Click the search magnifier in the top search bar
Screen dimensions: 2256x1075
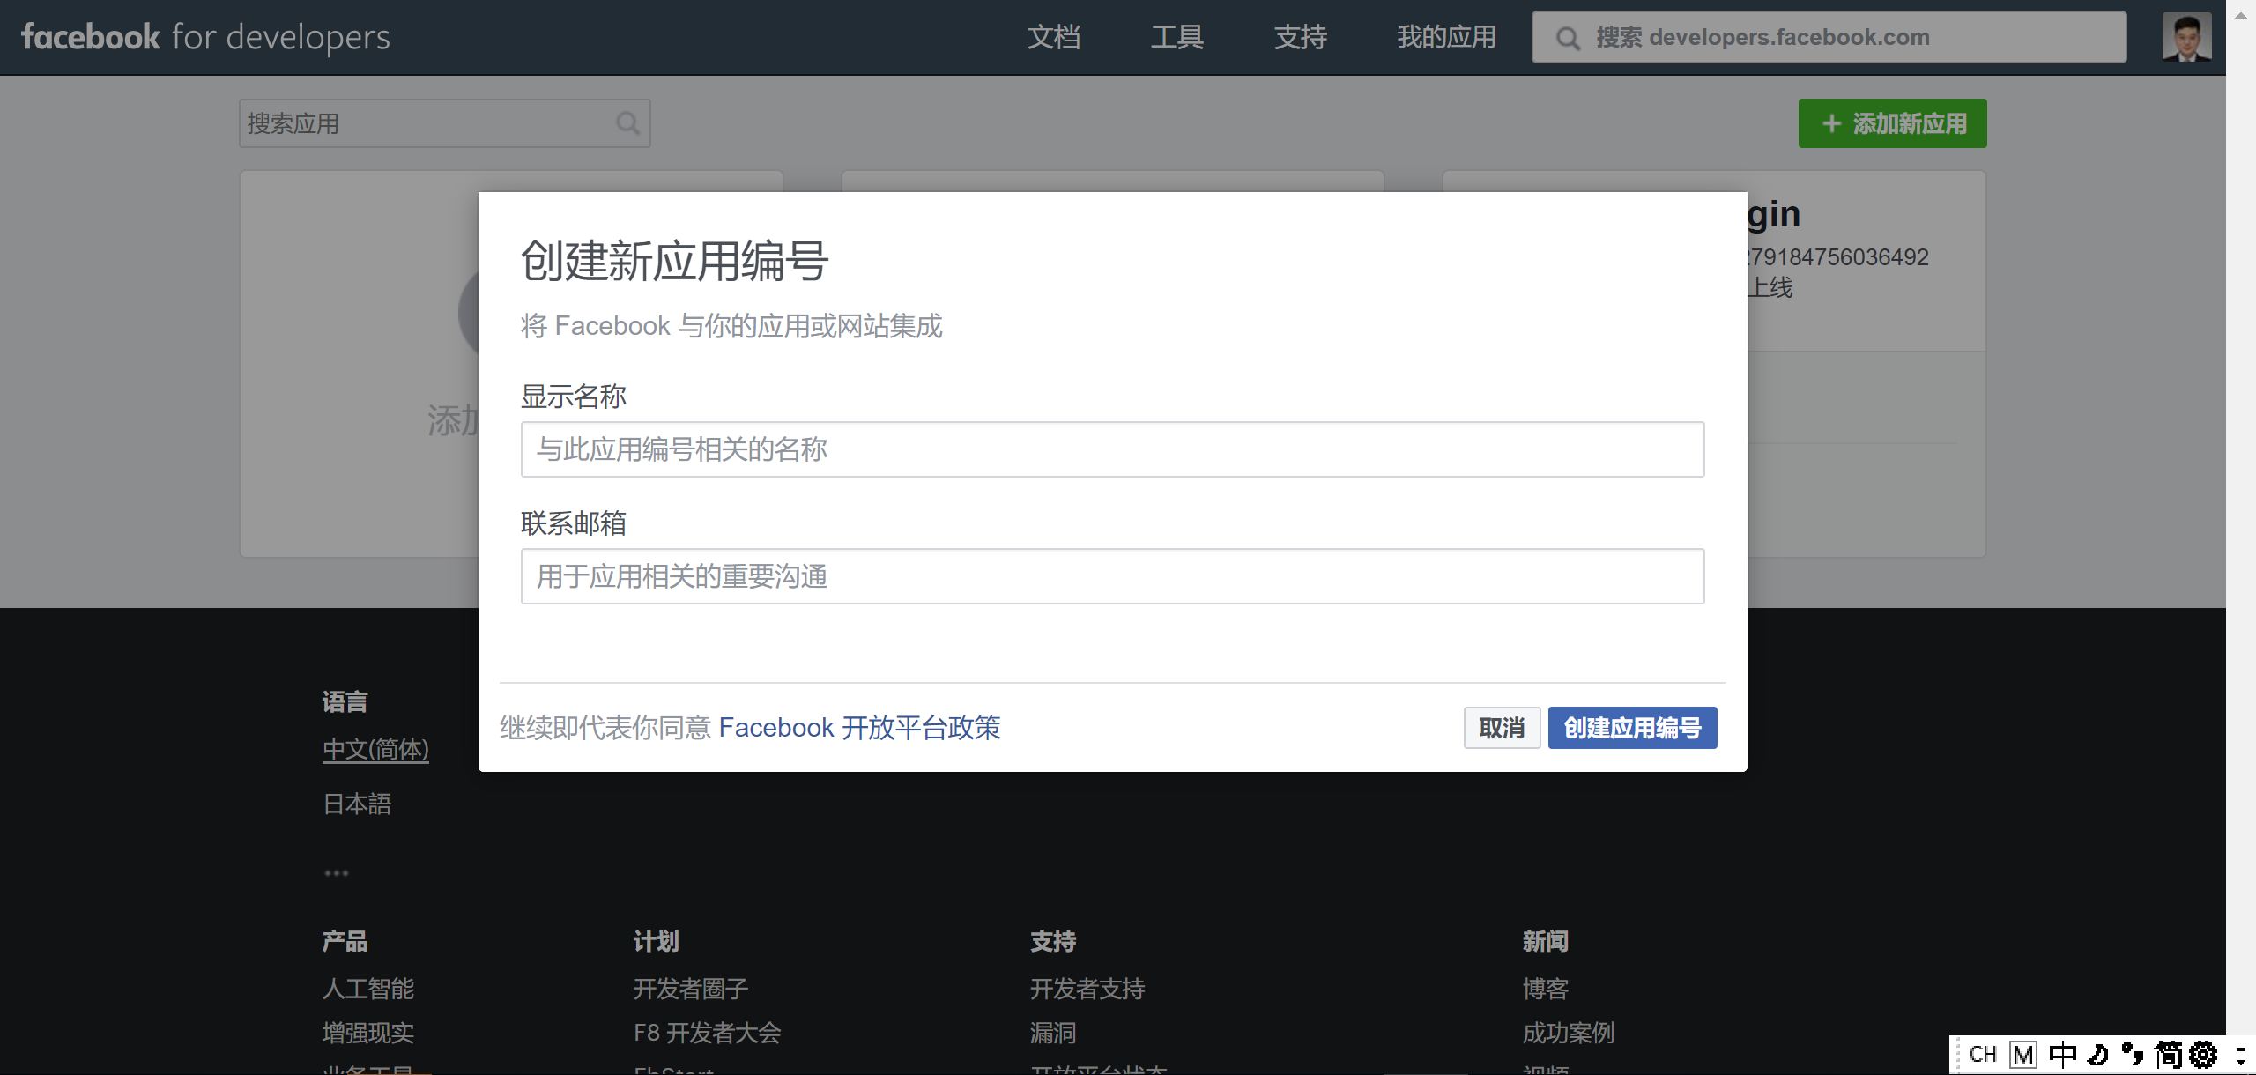(x=1567, y=38)
